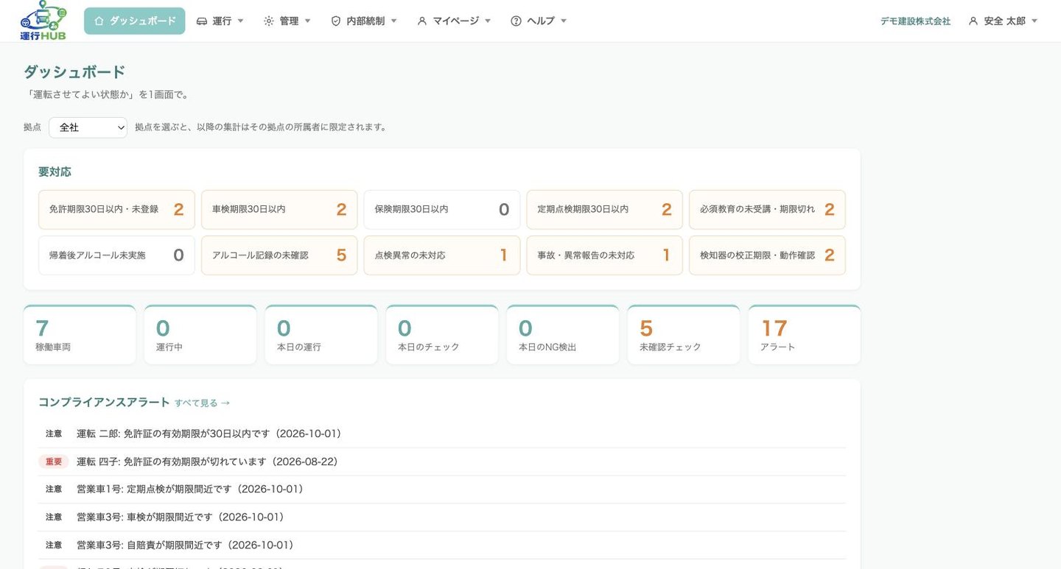
Task: Open the アルコール記録の未確認 card
Action: pyautogui.click(x=279, y=255)
